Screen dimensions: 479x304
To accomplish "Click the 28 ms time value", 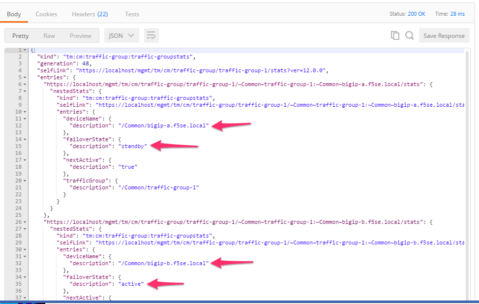I will point(458,14).
